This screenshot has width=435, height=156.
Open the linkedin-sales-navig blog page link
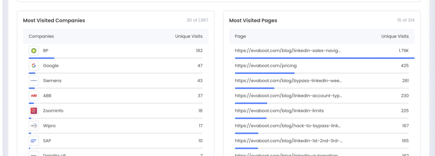(288, 51)
